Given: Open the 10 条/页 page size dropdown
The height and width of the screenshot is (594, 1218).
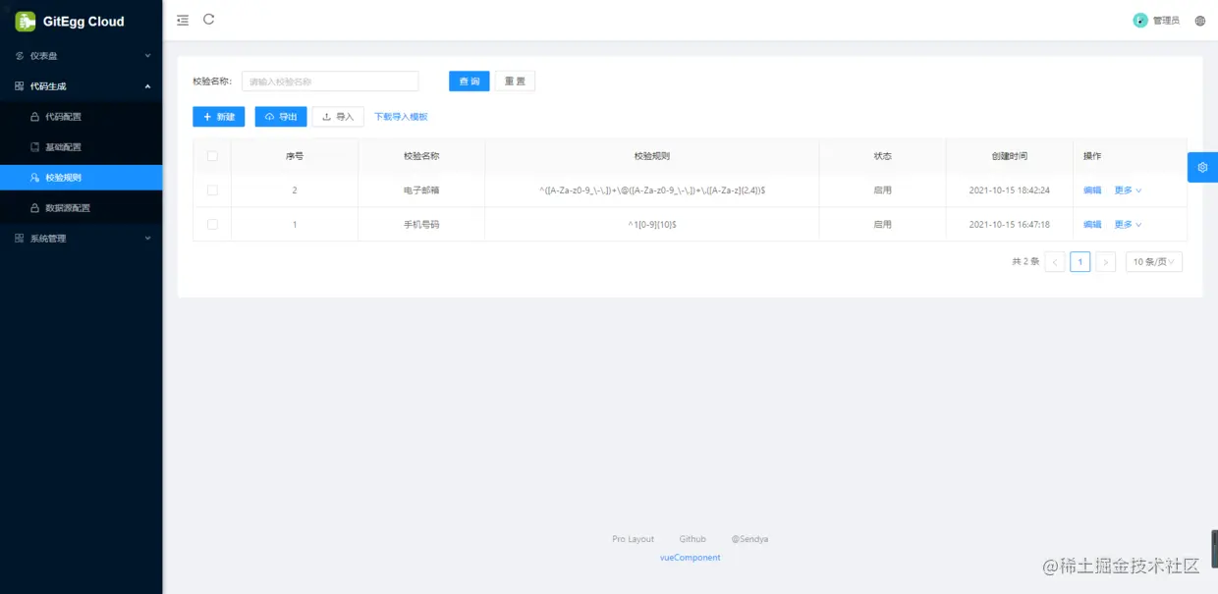Looking at the screenshot, I should 1153,261.
